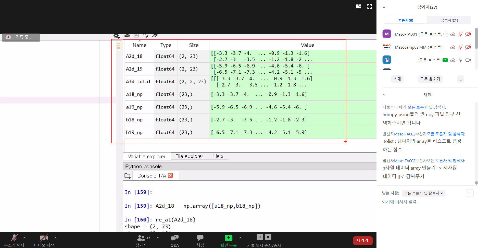
Task: Stop the recording with stop icon
Action: [268, 237]
